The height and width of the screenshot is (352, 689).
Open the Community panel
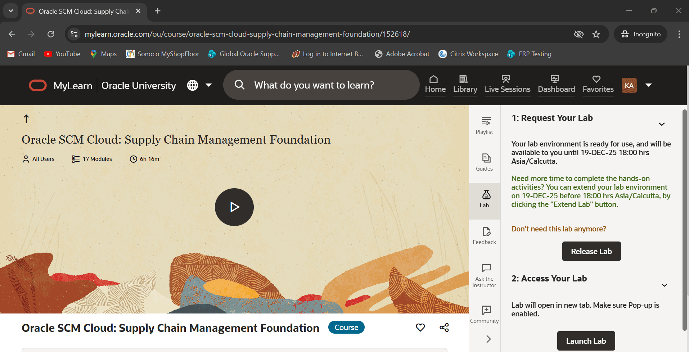(484, 315)
